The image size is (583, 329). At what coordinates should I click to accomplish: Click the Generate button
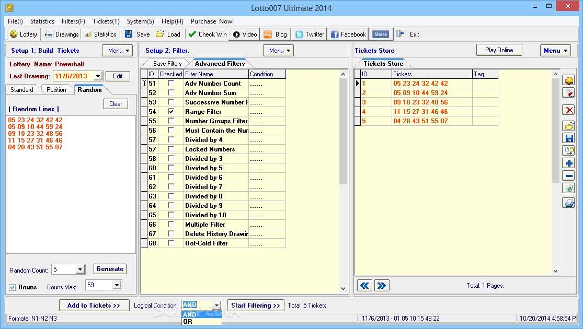[x=110, y=269]
